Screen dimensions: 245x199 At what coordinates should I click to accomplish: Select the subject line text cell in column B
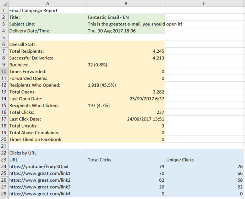click(x=126, y=24)
